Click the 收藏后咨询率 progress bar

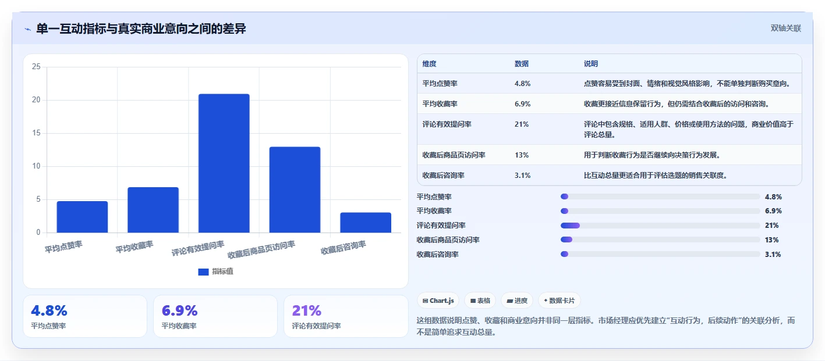pos(660,255)
